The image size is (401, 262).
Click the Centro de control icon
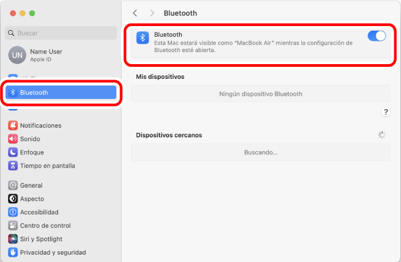point(13,225)
